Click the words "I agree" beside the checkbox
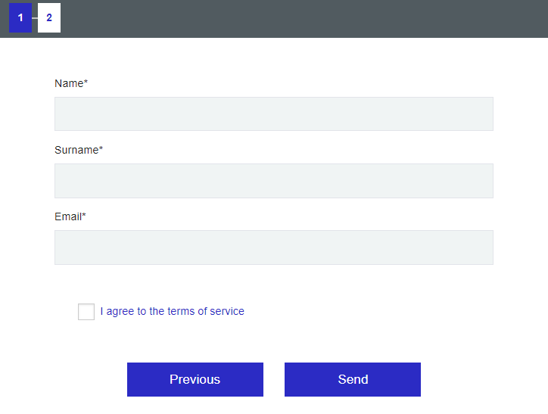Viewport: 548px width, 414px height. coord(117,311)
